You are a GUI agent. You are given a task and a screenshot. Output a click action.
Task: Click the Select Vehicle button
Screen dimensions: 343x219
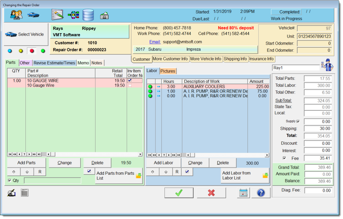26,35
